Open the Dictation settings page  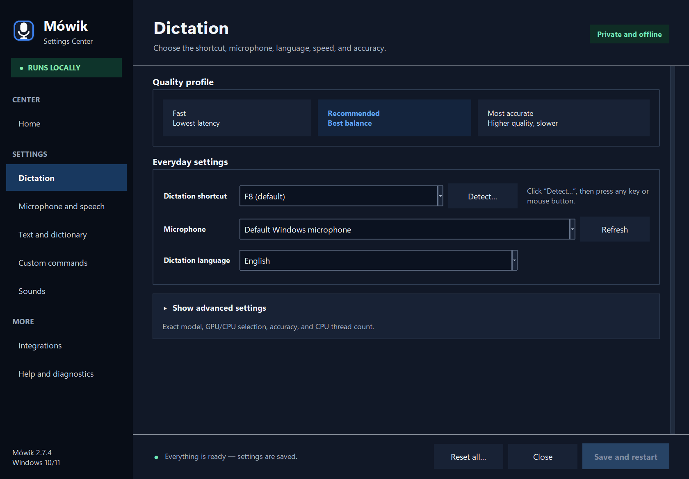(66, 178)
